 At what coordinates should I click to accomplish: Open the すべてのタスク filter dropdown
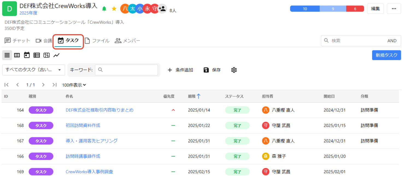pyautogui.click(x=34, y=70)
